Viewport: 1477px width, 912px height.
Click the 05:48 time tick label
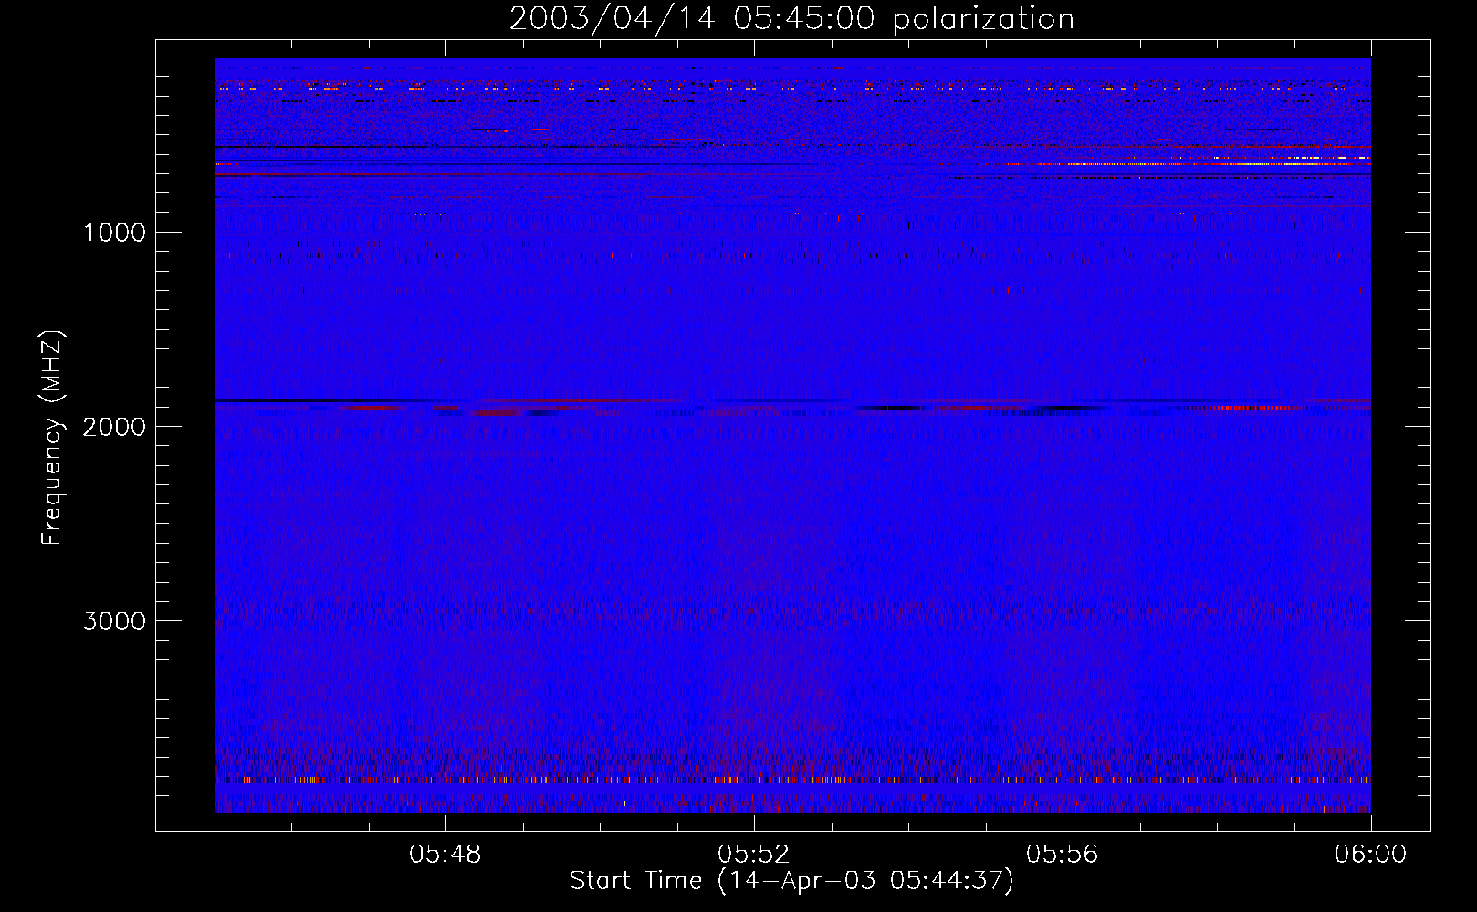[x=445, y=855]
